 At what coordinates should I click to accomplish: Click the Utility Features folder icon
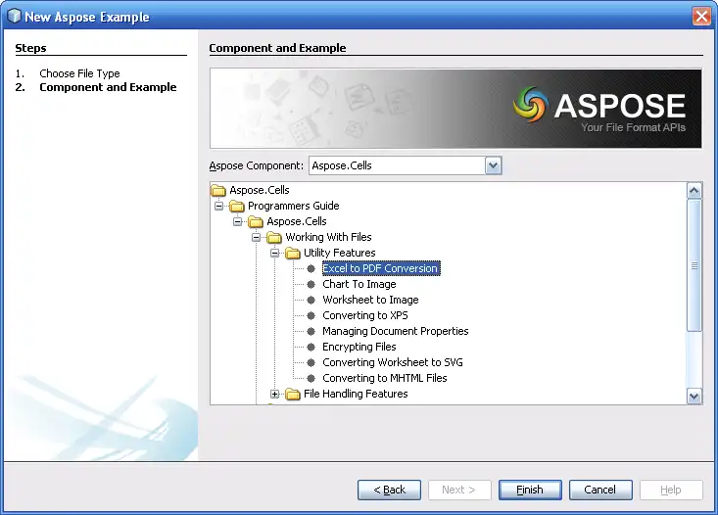[x=293, y=253]
